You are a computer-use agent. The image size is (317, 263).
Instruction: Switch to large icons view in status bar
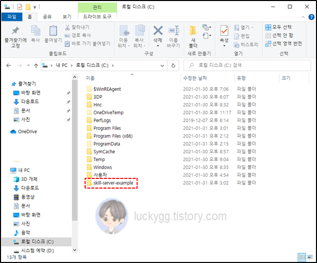[x=310, y=257]
